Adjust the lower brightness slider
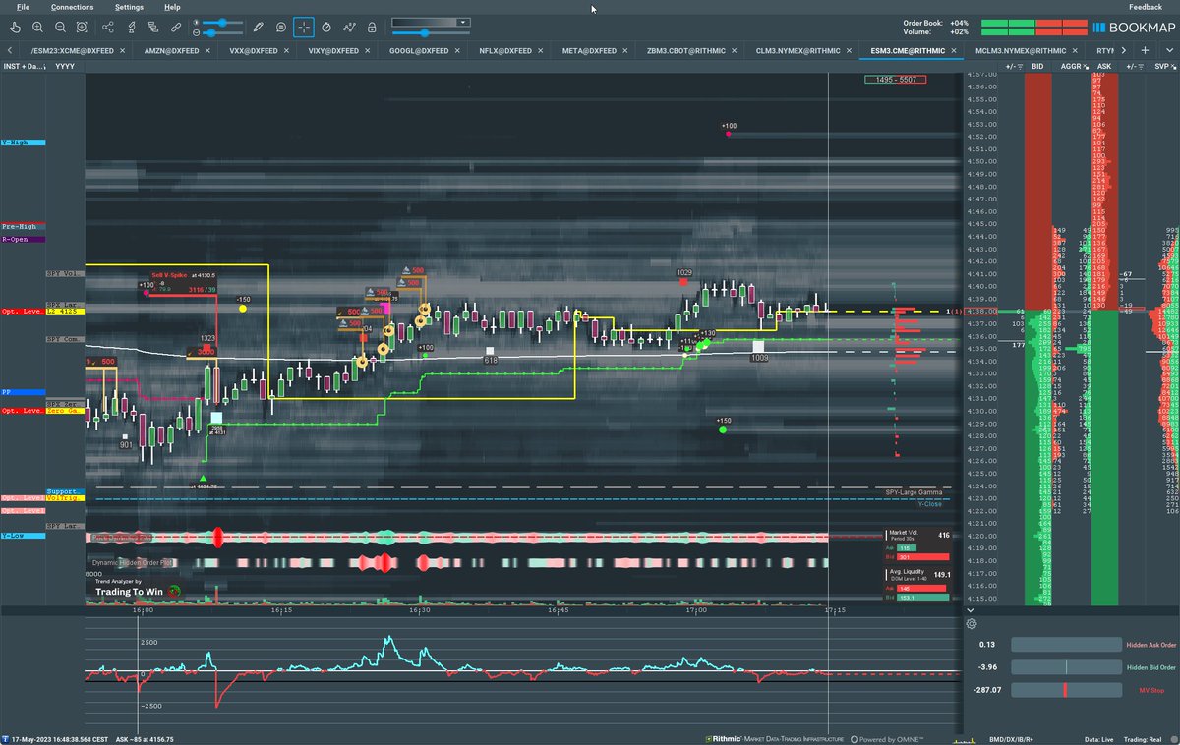This screenshot has width=1180, height=745. point(222,32)
